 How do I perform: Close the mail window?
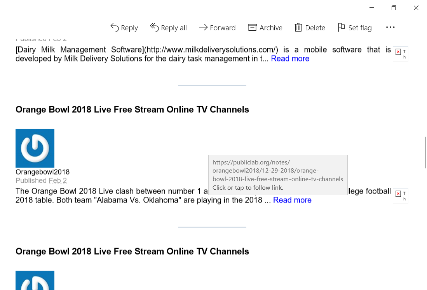click(416, 8)
